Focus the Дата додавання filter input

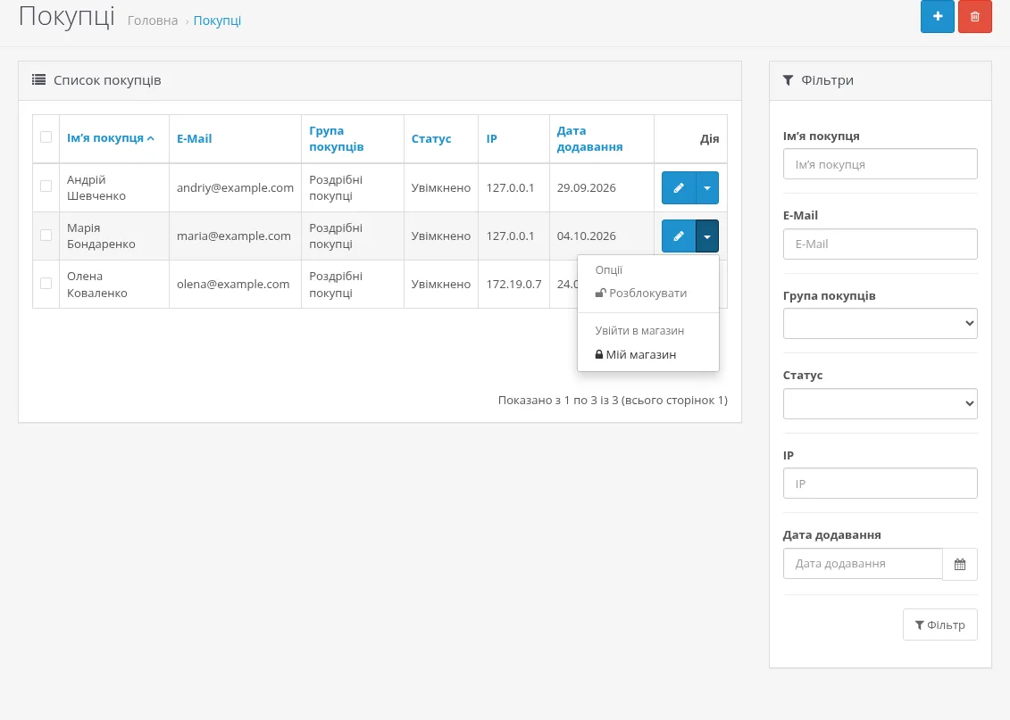[x=863, y=564]
